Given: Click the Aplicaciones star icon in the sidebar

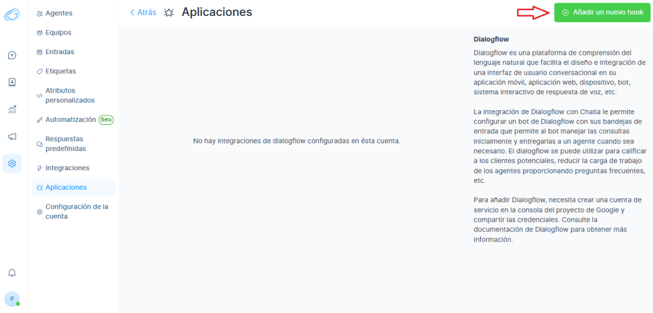Looking at the screenshot, I should [40, 187].
